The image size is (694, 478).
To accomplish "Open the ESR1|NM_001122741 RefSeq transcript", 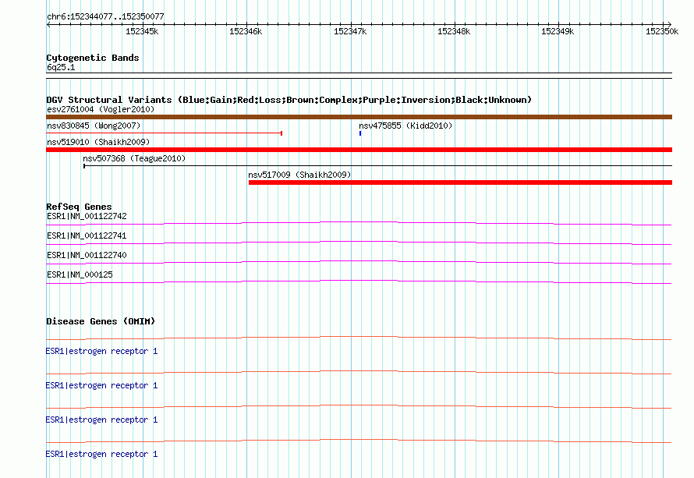I will point(87,236).
